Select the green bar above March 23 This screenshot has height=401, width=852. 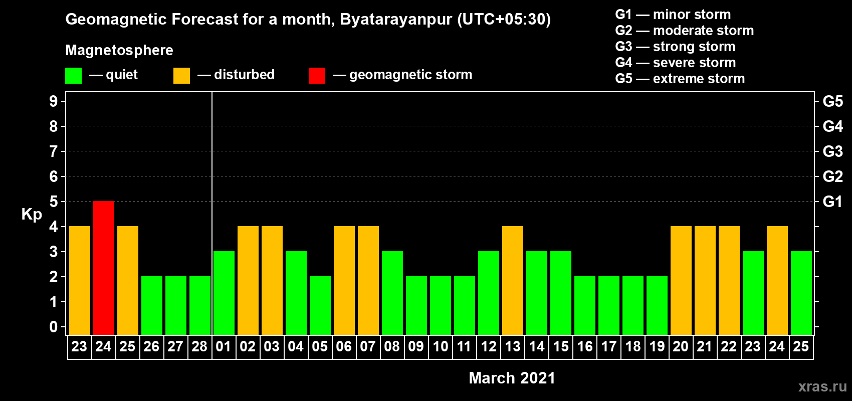[x=753, y=293]
